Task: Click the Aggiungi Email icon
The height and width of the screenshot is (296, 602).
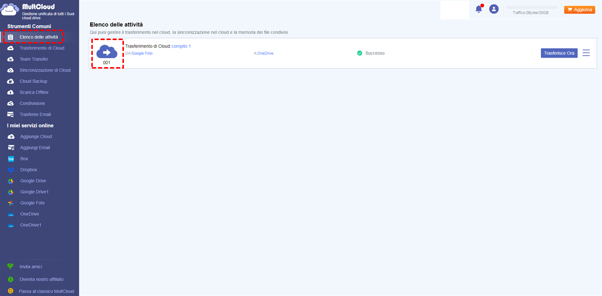Action: [x=11, y=148]
